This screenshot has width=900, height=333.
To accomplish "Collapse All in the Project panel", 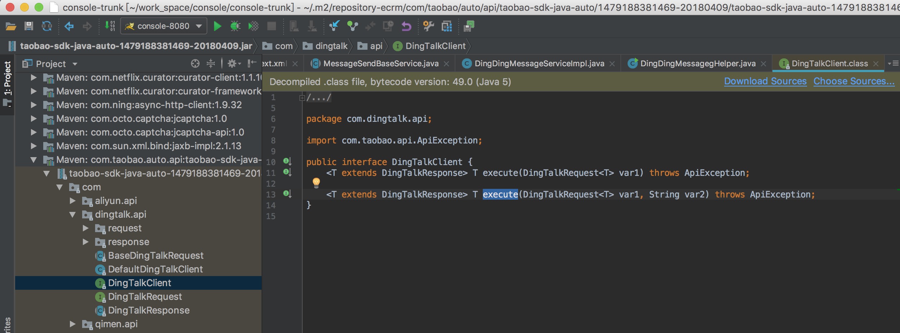I will point(210,63).
